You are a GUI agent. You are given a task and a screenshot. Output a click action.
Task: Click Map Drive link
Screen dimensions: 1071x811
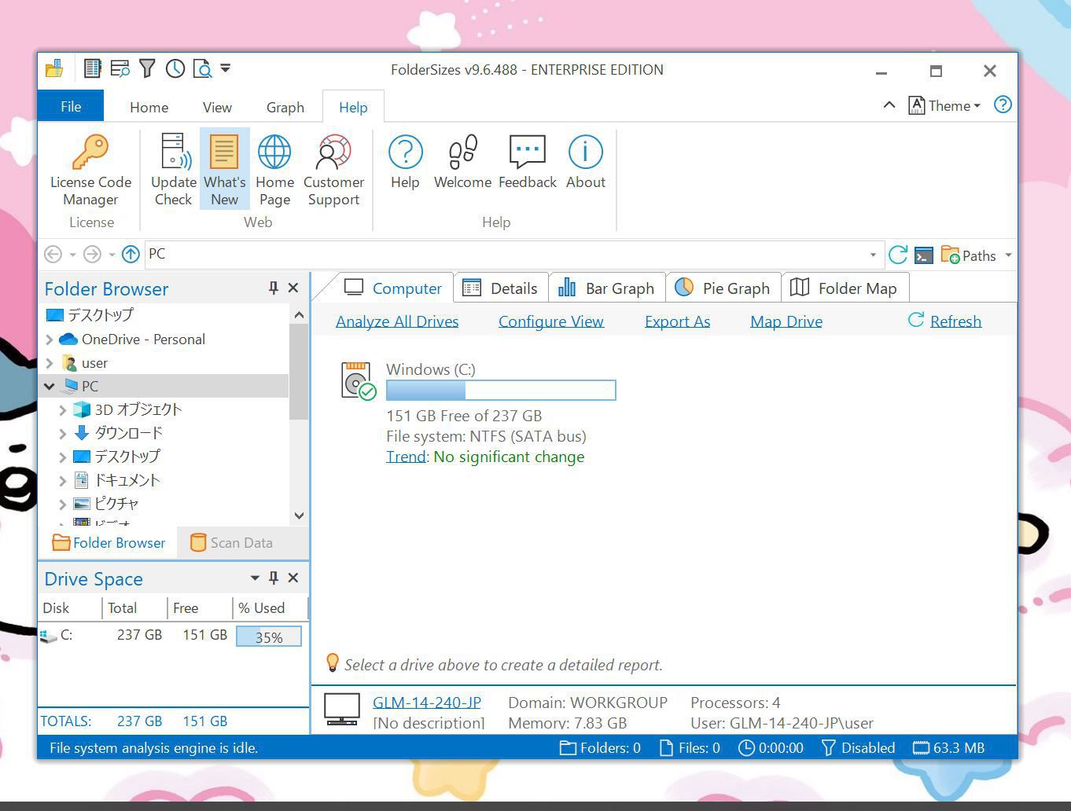point(786,321)
